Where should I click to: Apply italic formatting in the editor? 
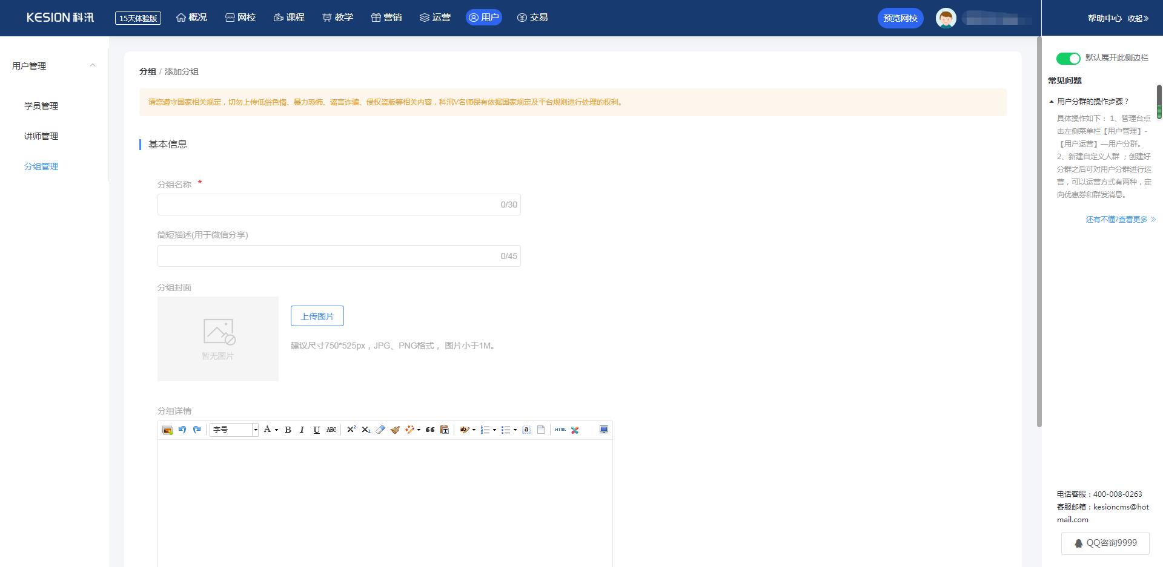click(x=302, y=430)
